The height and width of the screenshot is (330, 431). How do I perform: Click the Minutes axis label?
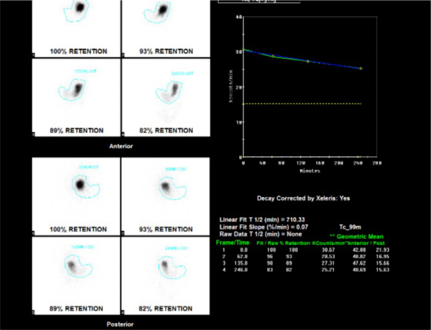pos(309,170)
